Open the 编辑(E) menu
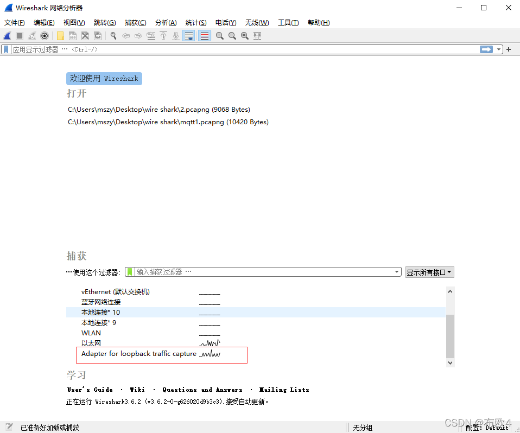This screenshot has width=520, height=433. [x=44, y=23]
